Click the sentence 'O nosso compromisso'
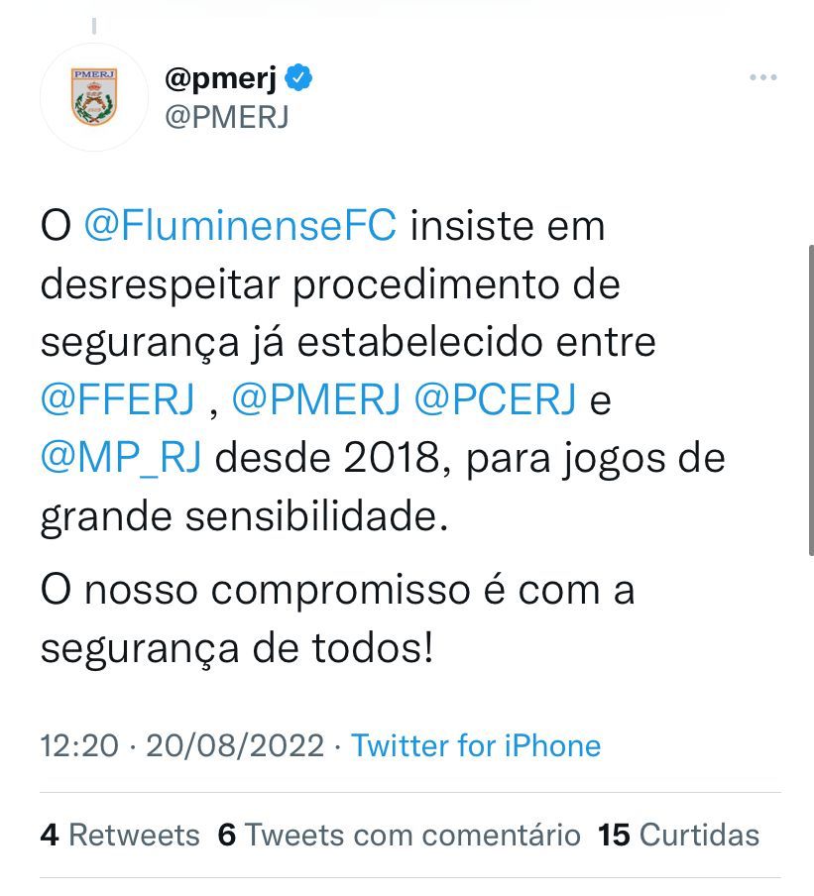The height and width of the screenshot is (896, 814). [337, 618]
